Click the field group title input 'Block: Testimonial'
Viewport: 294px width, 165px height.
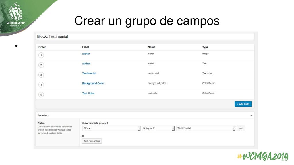pos(145,36)
